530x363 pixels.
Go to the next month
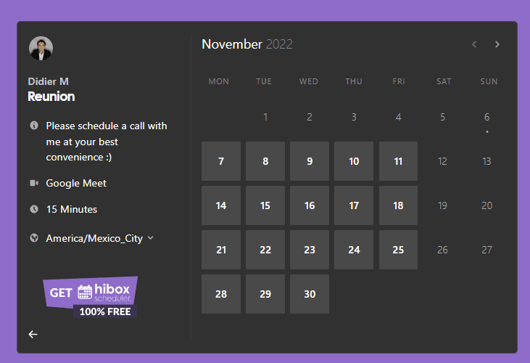point(497,44)
